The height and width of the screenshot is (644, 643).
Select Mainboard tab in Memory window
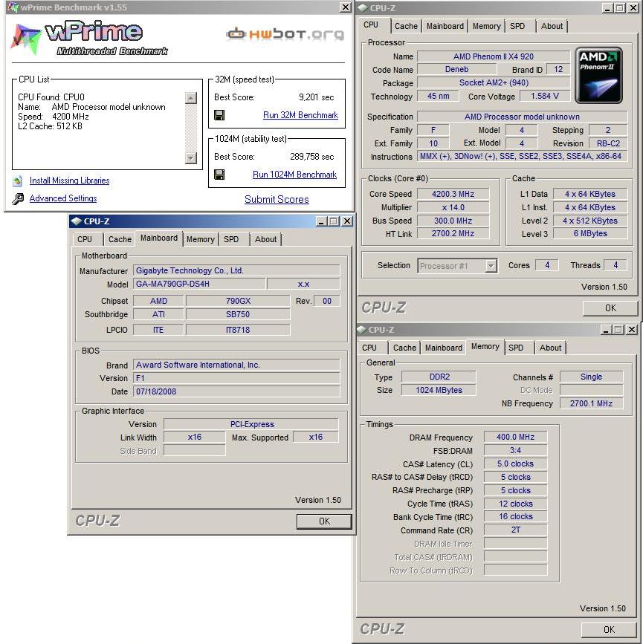(x=444, y=348)
